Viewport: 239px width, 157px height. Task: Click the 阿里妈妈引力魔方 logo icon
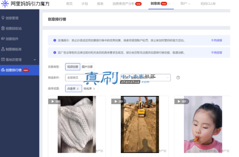5,3
